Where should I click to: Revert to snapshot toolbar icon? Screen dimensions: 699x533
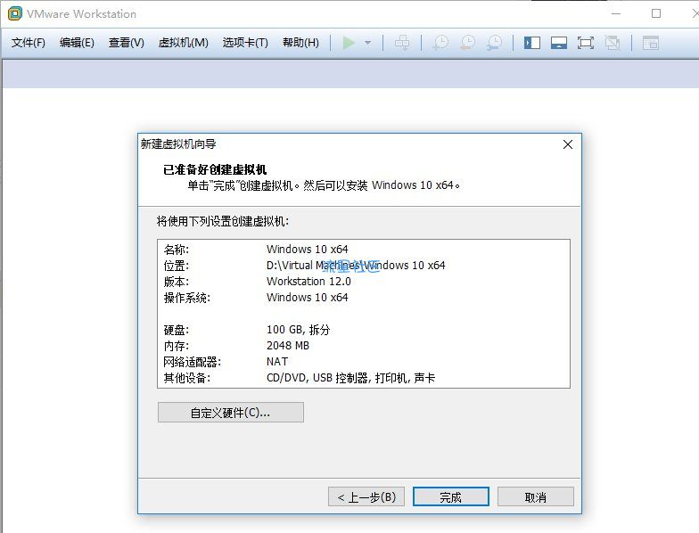(467, 43)
